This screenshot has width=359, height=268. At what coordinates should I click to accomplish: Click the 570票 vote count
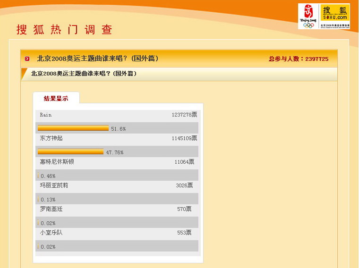tap(184, 209)
